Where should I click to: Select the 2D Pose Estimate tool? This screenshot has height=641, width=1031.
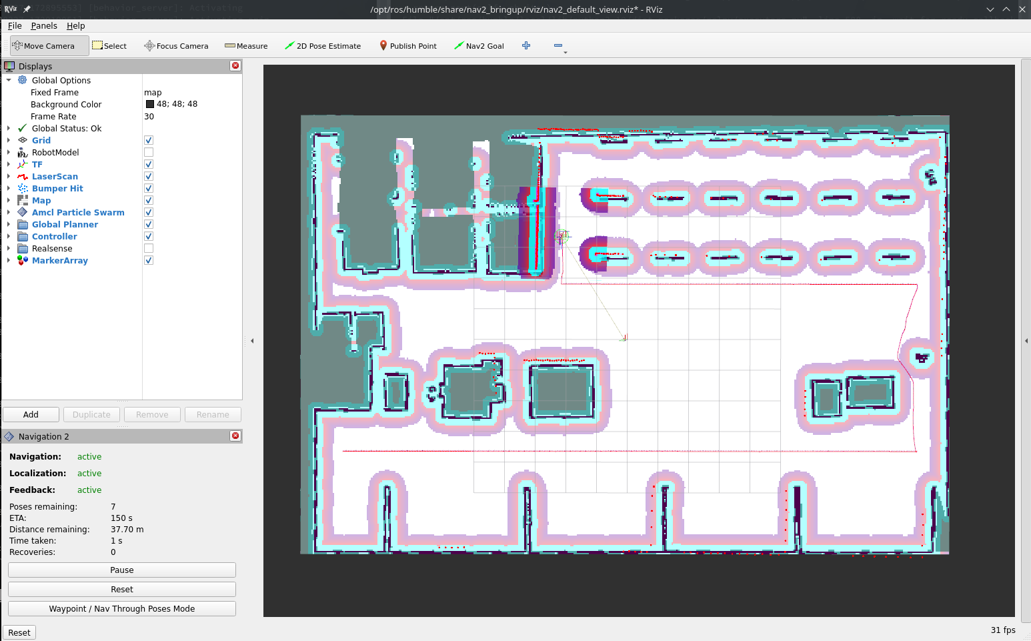(x=323, y=46)
